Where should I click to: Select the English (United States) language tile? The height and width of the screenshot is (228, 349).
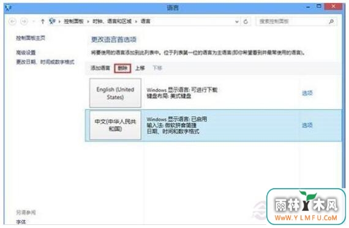point(115,93)
